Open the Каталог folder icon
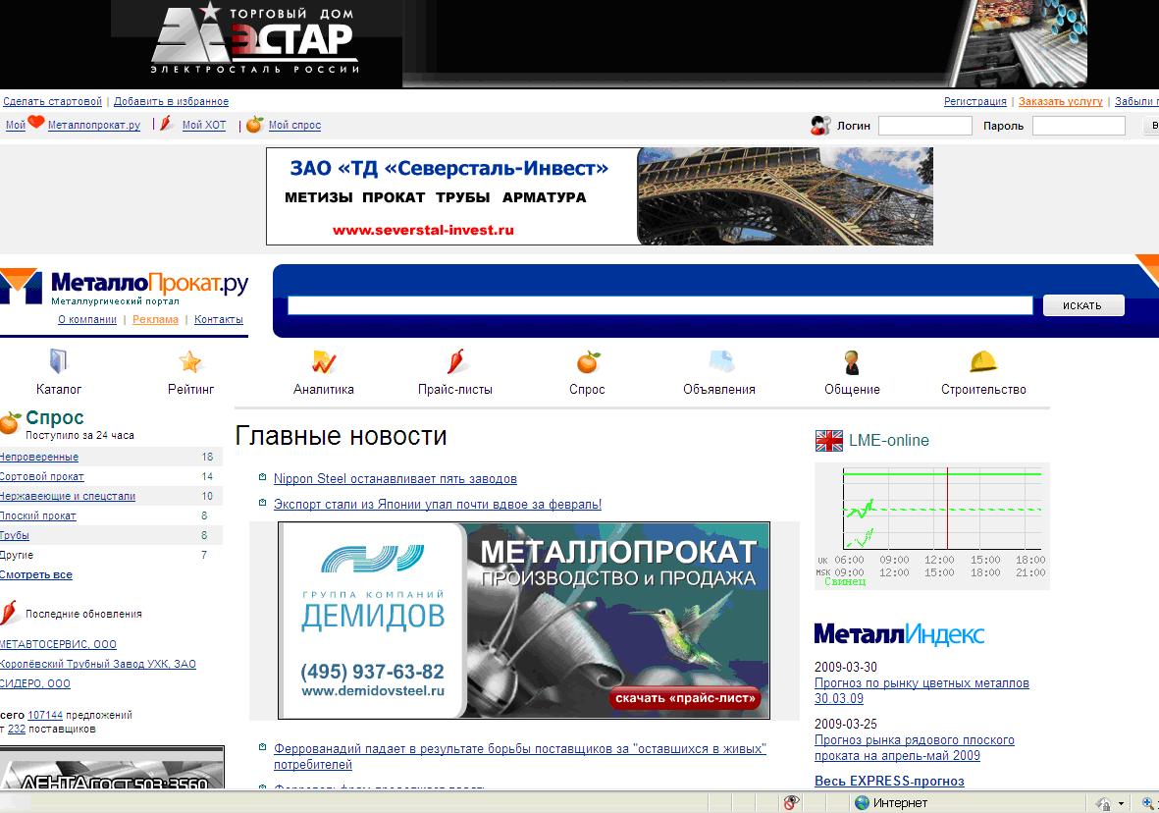This screenshot has width=1159, height=813. [59, 361]
